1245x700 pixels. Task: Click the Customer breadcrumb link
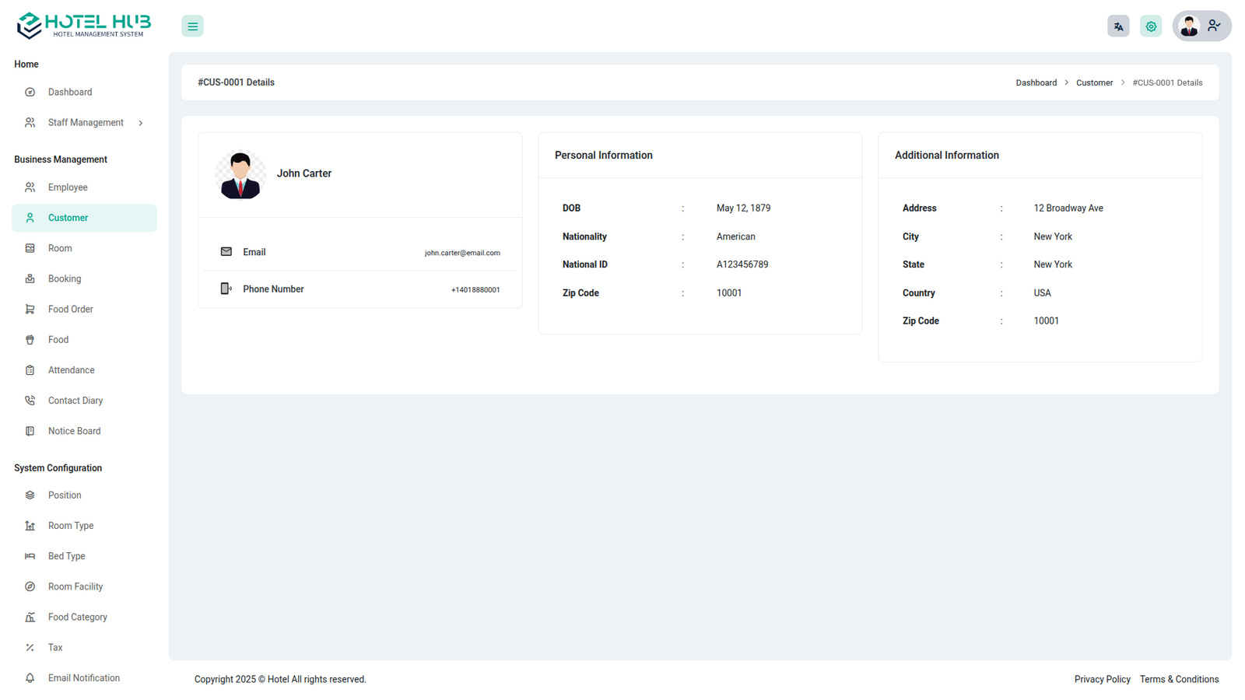1094,83
